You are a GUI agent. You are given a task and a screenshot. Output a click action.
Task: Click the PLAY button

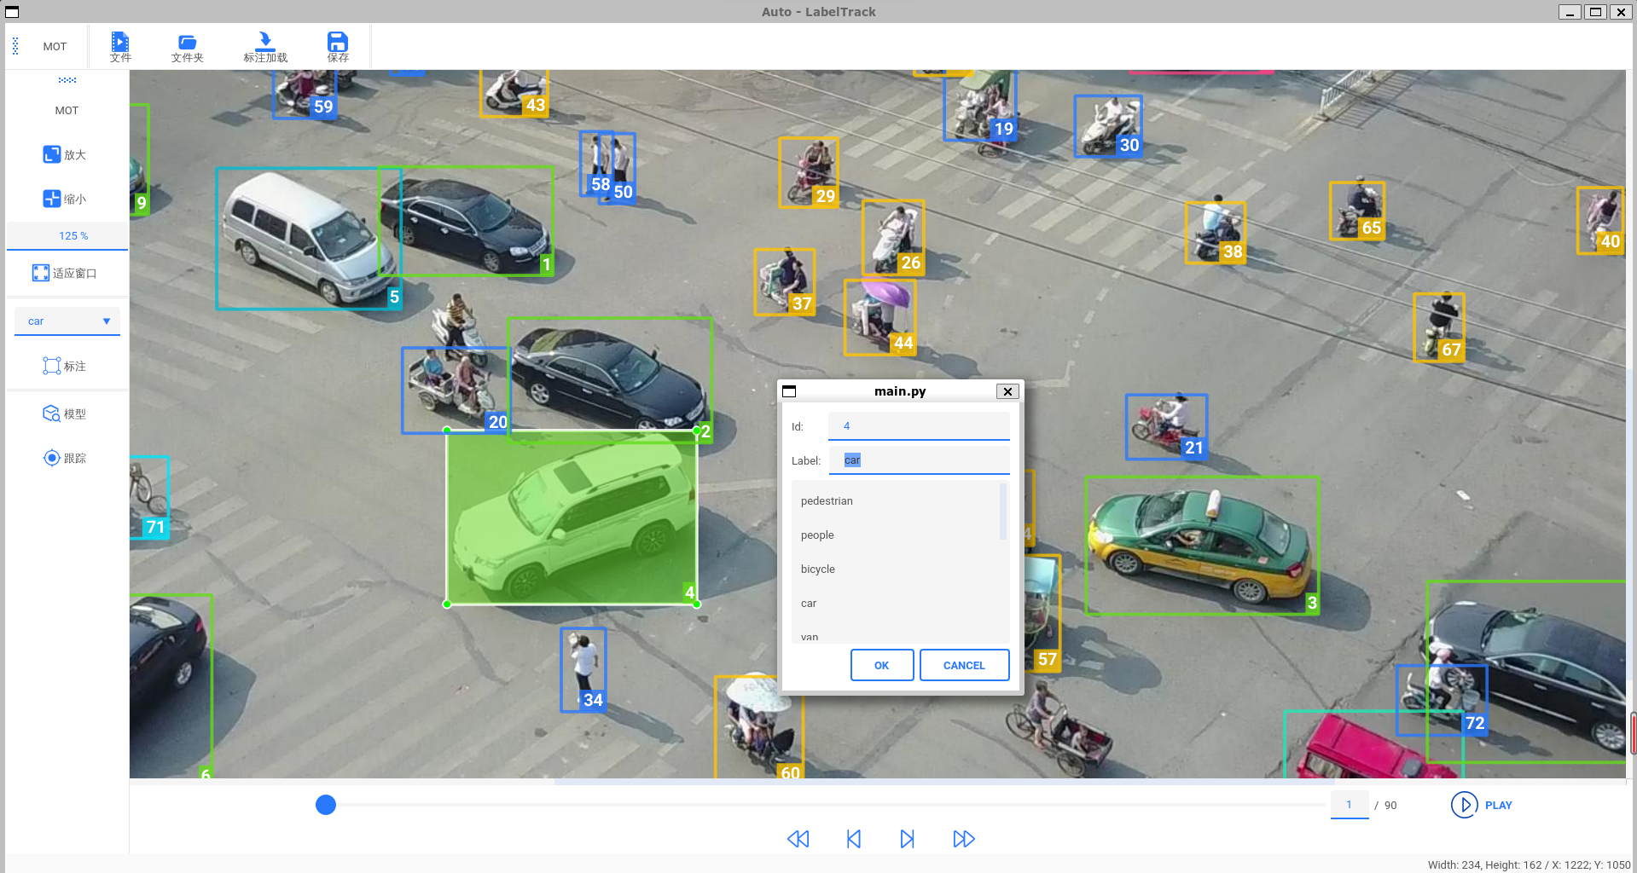[x=1482, y=805]
